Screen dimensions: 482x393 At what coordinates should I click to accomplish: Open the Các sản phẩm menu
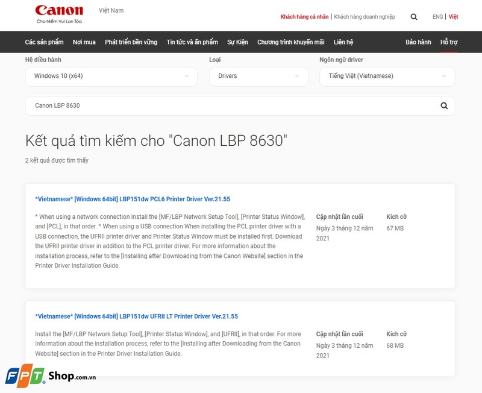point(44,42)
